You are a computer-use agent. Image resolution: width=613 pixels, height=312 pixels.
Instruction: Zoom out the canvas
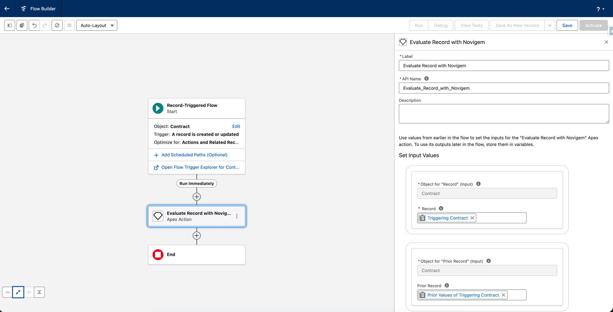coord(8,292)
